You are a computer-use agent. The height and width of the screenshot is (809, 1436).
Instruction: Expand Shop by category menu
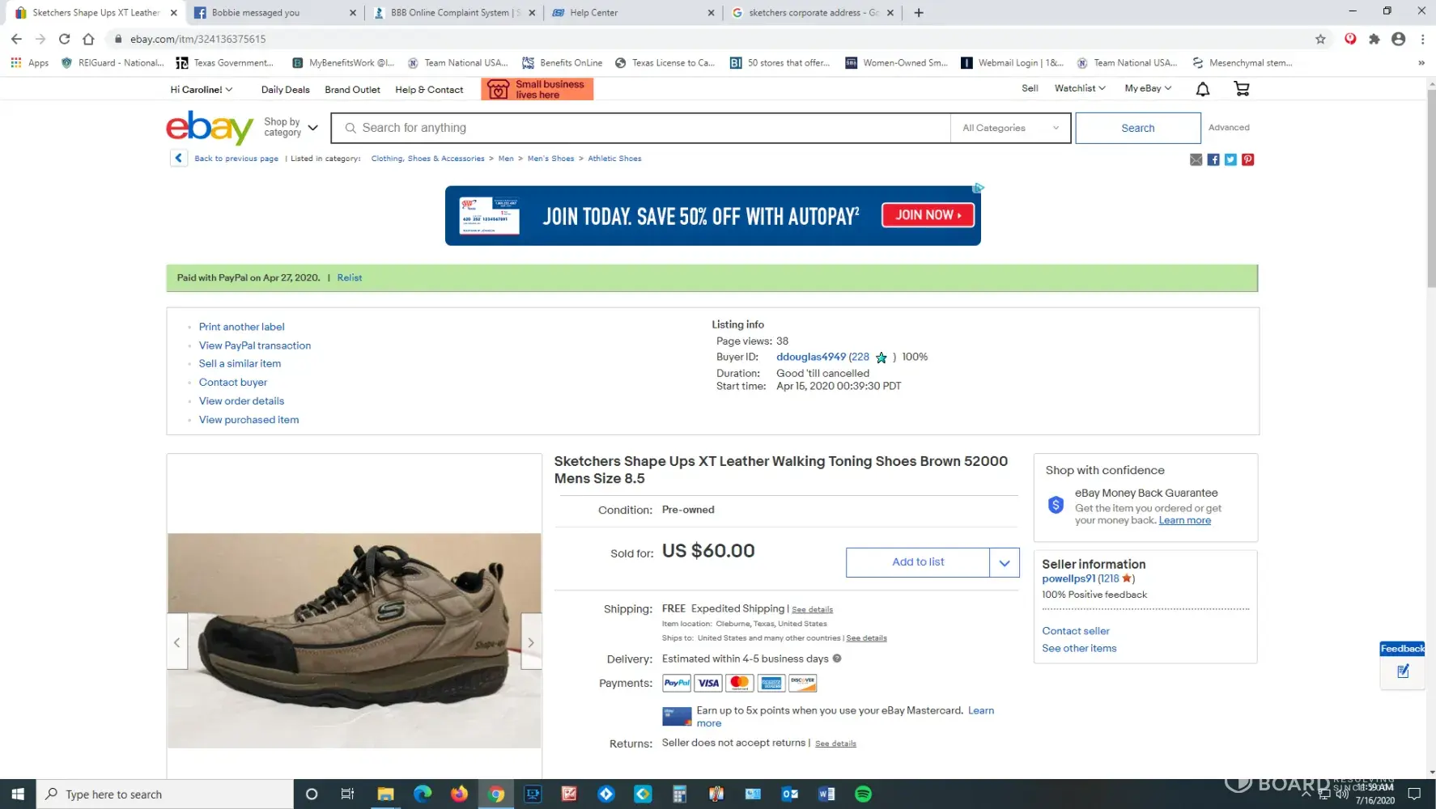(x=291, y=128)
